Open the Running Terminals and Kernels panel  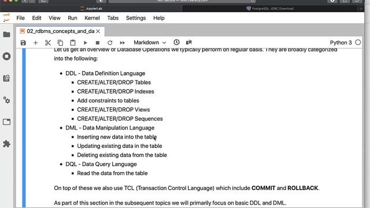6,57
